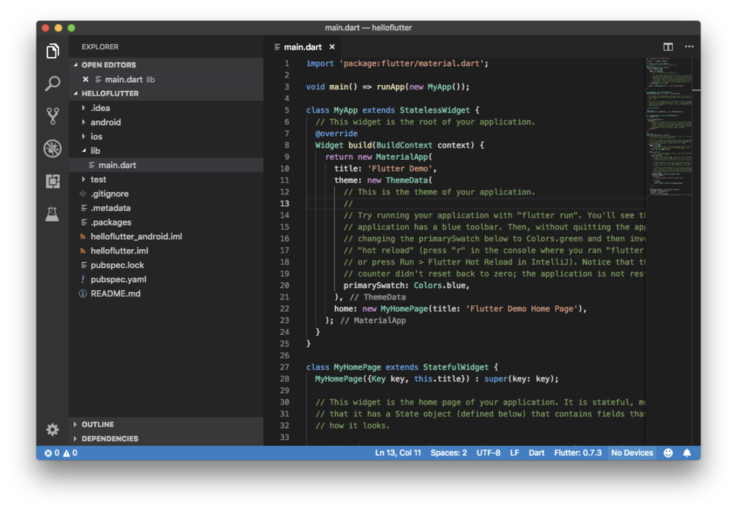Select main.dart under the lib folder
Screen dimensions: 737x512
pos(166,165)
